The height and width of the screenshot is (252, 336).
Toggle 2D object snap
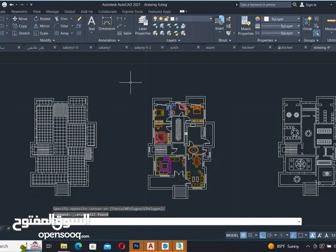click(300, 235)
